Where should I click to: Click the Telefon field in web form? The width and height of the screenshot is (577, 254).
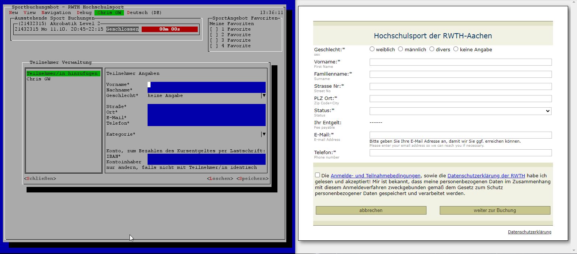460,153
